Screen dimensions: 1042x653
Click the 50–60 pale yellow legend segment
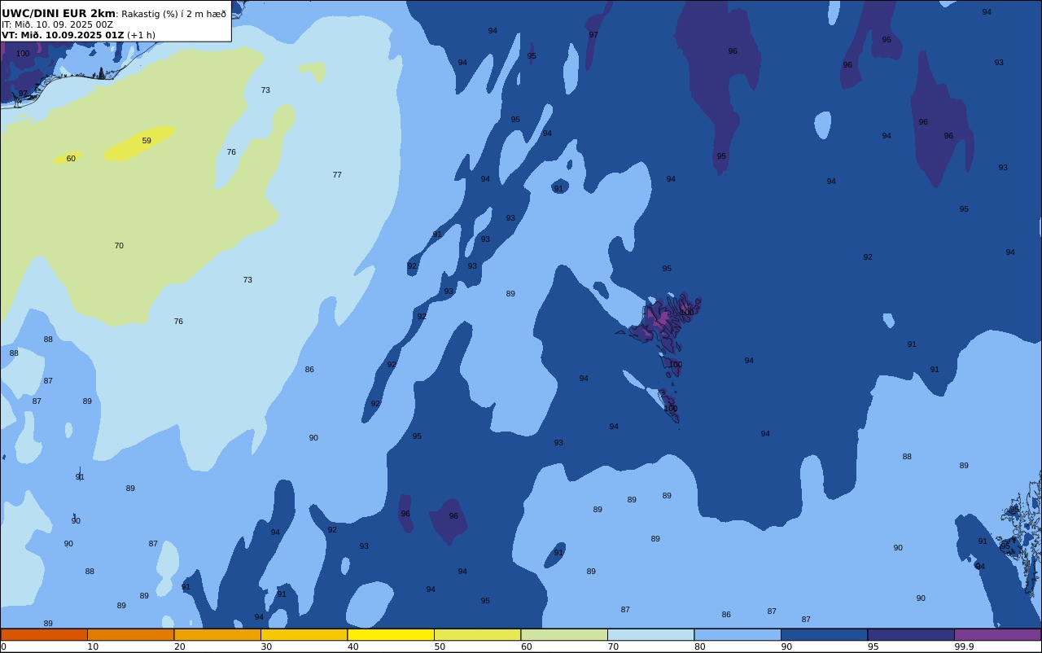477,634
